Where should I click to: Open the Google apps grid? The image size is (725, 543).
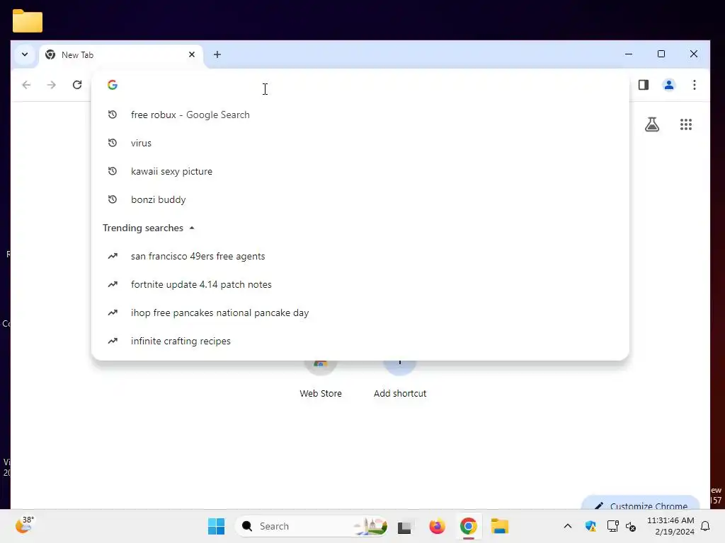pyautogui.click(x=685, y=124)
